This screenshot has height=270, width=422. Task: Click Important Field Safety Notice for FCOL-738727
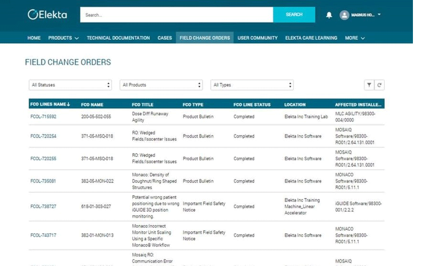[204, 207]
